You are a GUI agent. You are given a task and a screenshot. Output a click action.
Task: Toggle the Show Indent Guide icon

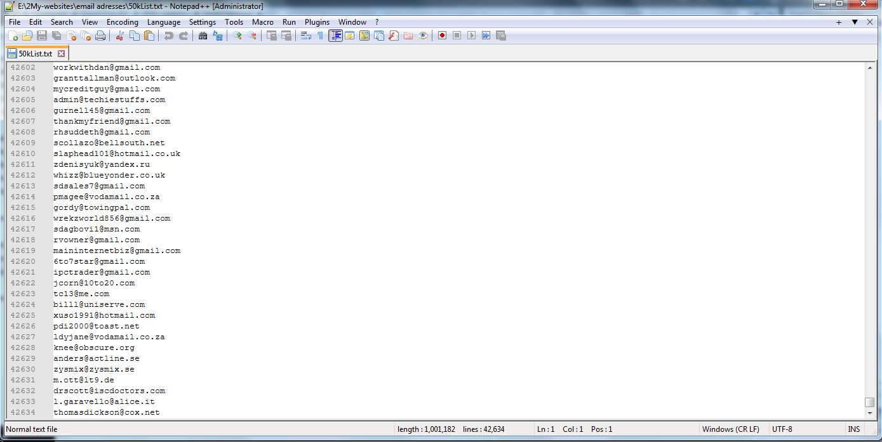click(336, 36)
